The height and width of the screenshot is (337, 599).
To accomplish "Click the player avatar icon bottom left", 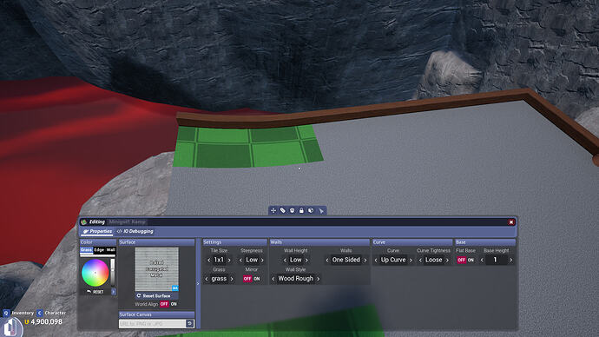I will coord(11,327).
